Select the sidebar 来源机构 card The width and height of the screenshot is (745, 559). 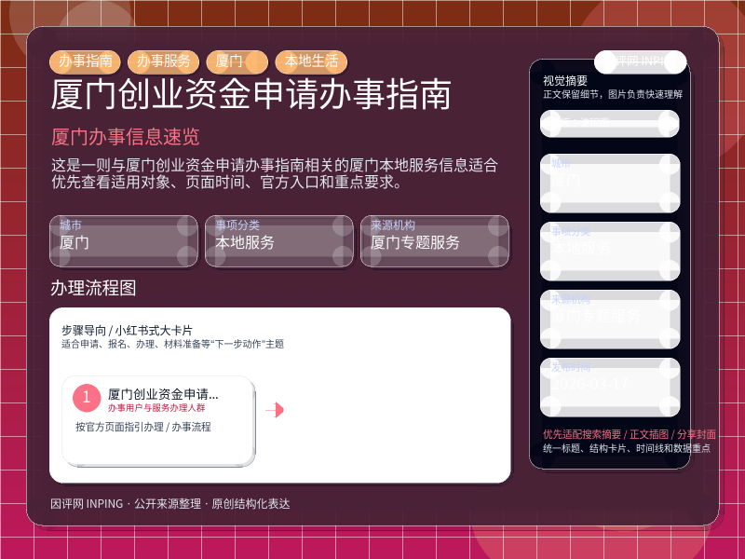coord(610,319)
